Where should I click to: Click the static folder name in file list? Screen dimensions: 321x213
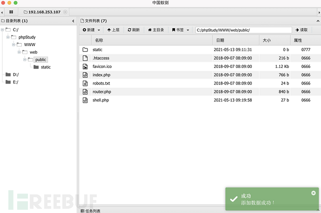(x=97, y=50)
